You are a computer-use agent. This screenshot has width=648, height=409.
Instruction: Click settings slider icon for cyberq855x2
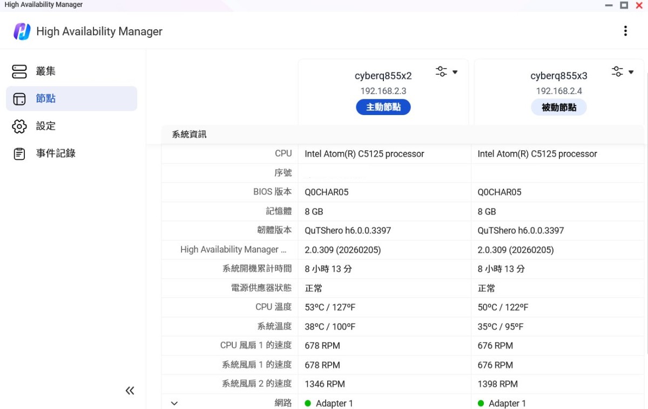(x=441, y=72)
